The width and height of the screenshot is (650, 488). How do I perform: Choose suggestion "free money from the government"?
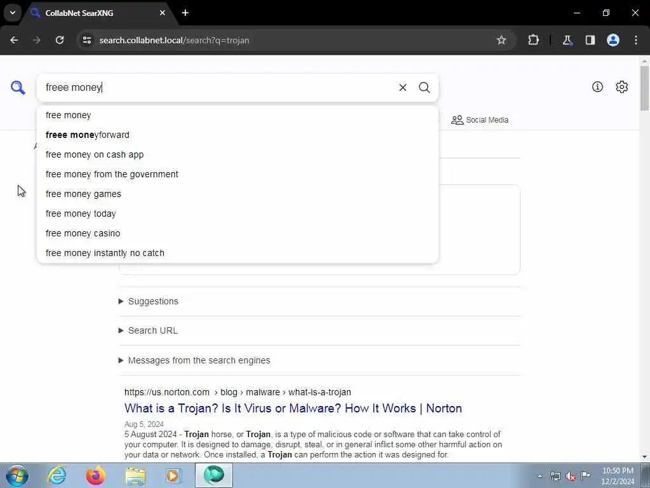coord(237,174)
